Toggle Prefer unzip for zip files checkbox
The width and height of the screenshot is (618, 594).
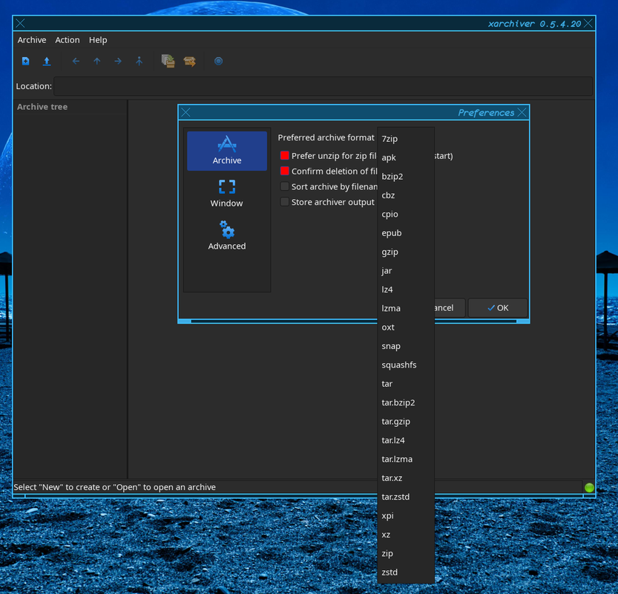click(285, 155)
